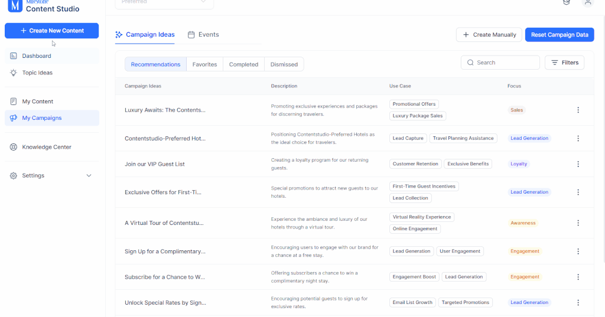Click the Sales focus badge

[x=516, y=110]
